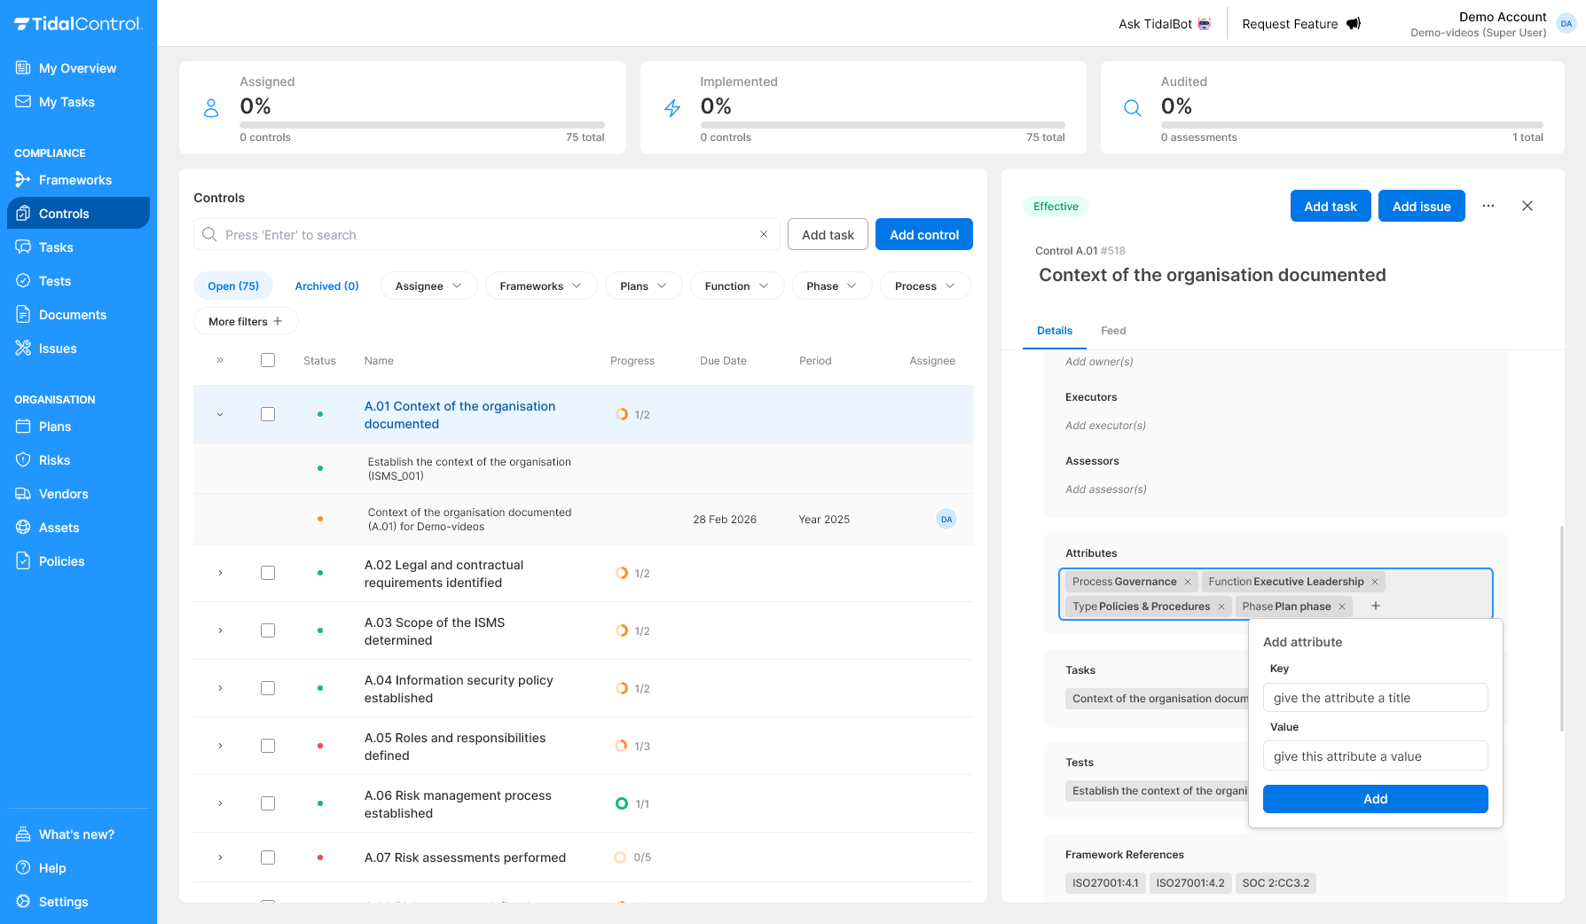
Task: Check the checkbox for A.01 row
Action: click(268, 413)
